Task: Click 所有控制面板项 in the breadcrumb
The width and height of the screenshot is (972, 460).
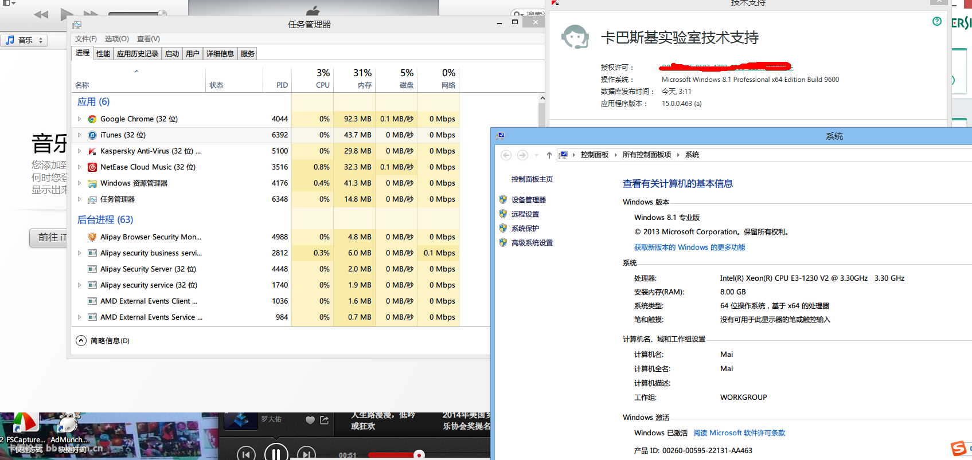Action: 646,155
